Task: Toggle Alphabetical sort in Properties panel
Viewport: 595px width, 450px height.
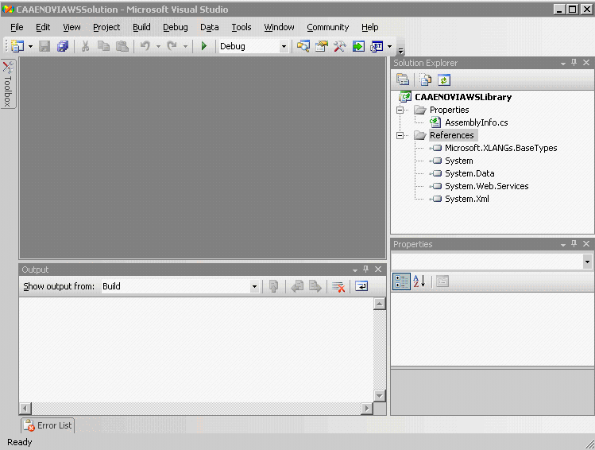Action: (x=419, y=281)
